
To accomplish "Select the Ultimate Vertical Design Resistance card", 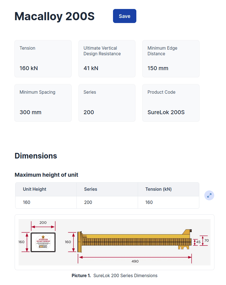I will click(107, 59).
